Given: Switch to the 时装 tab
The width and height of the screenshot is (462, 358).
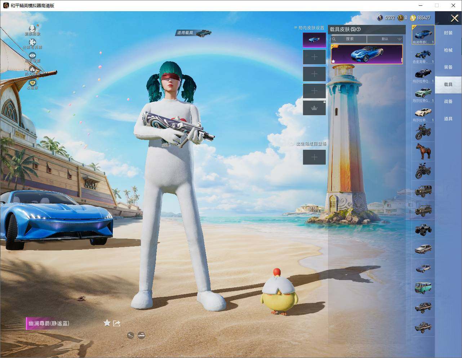Looking at the screenshot, I should (448, 33).
